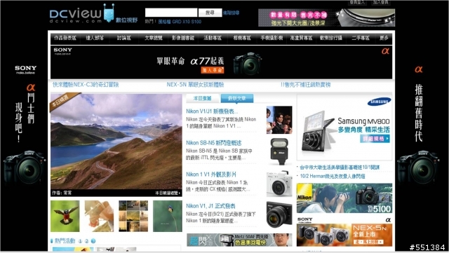Viewport: 449px width, 253px height.
Task: Open the photo collage grid thumbnail
Action: (x=133, y=216)
